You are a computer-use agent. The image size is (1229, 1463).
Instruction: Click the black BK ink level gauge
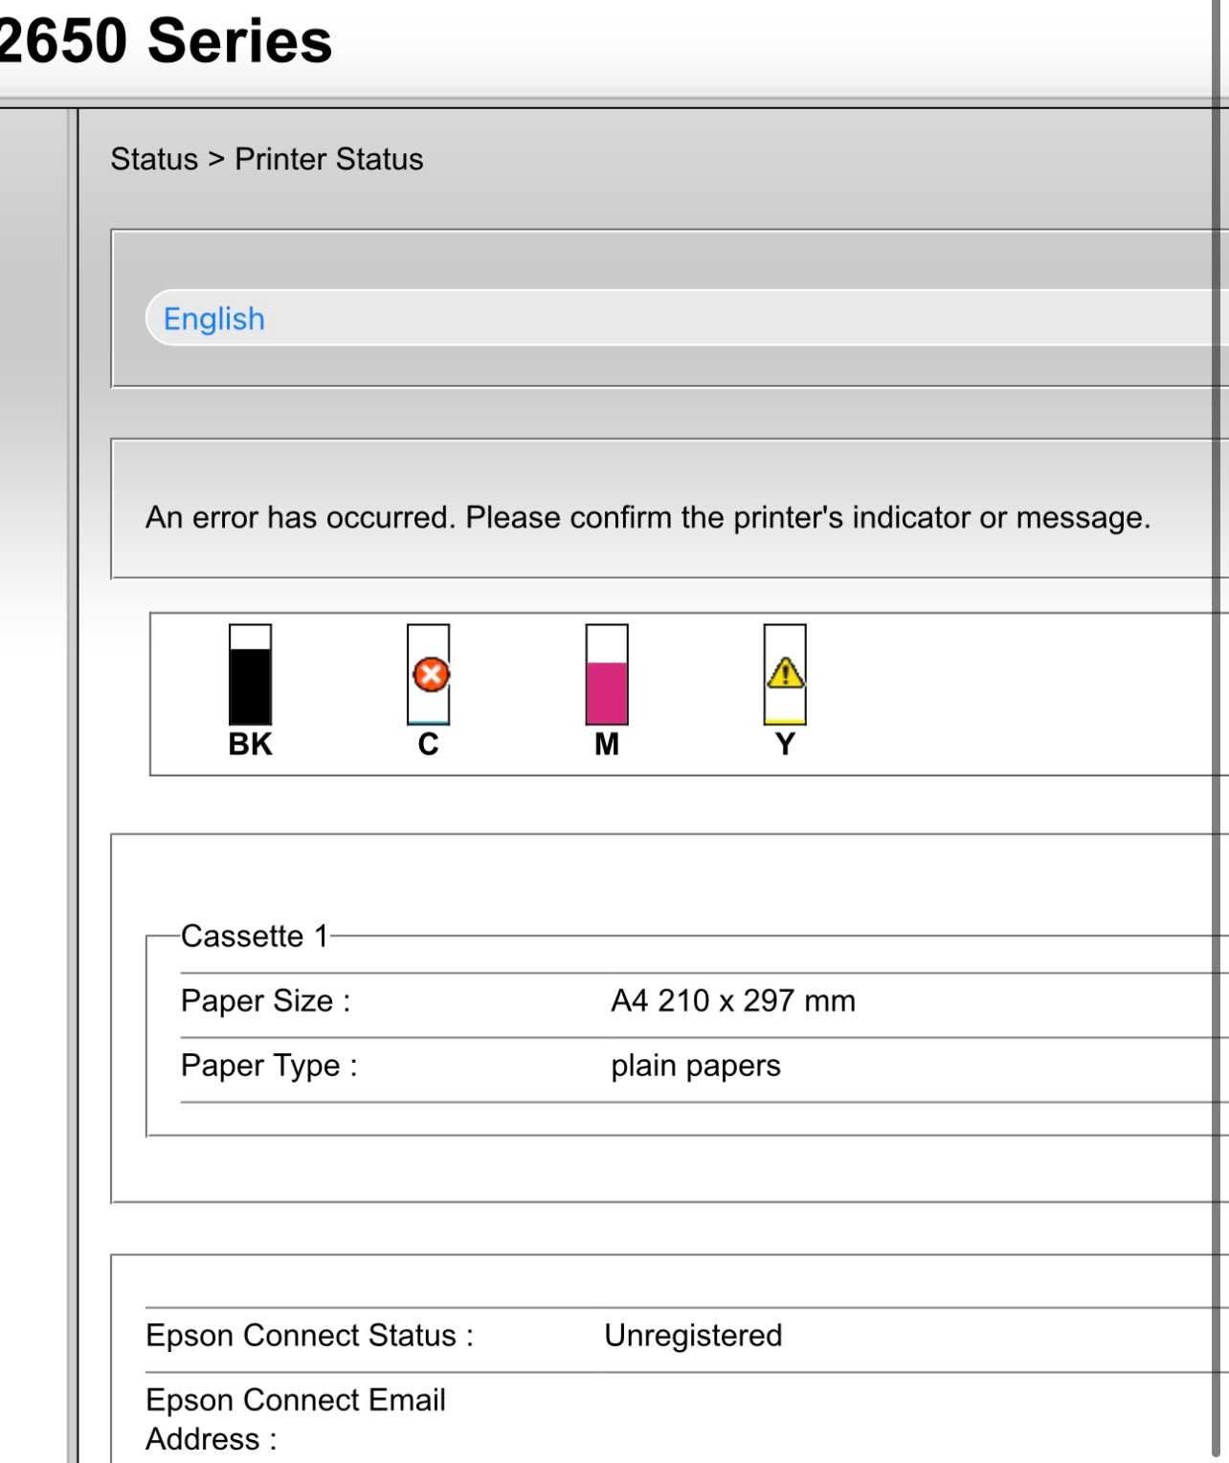point(250,674)
